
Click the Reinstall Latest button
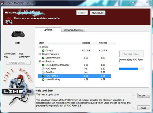pos(132,54)
